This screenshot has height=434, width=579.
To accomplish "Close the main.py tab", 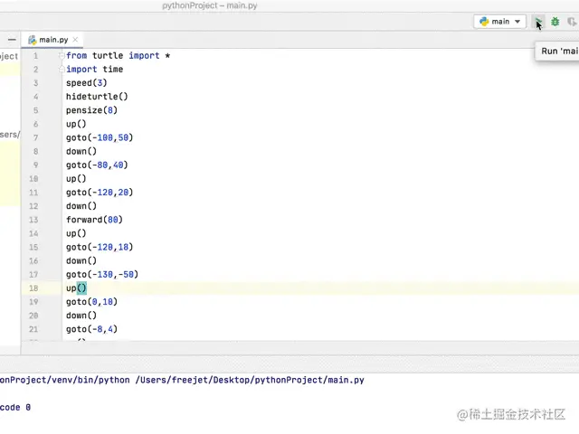I will coord(75,40).
